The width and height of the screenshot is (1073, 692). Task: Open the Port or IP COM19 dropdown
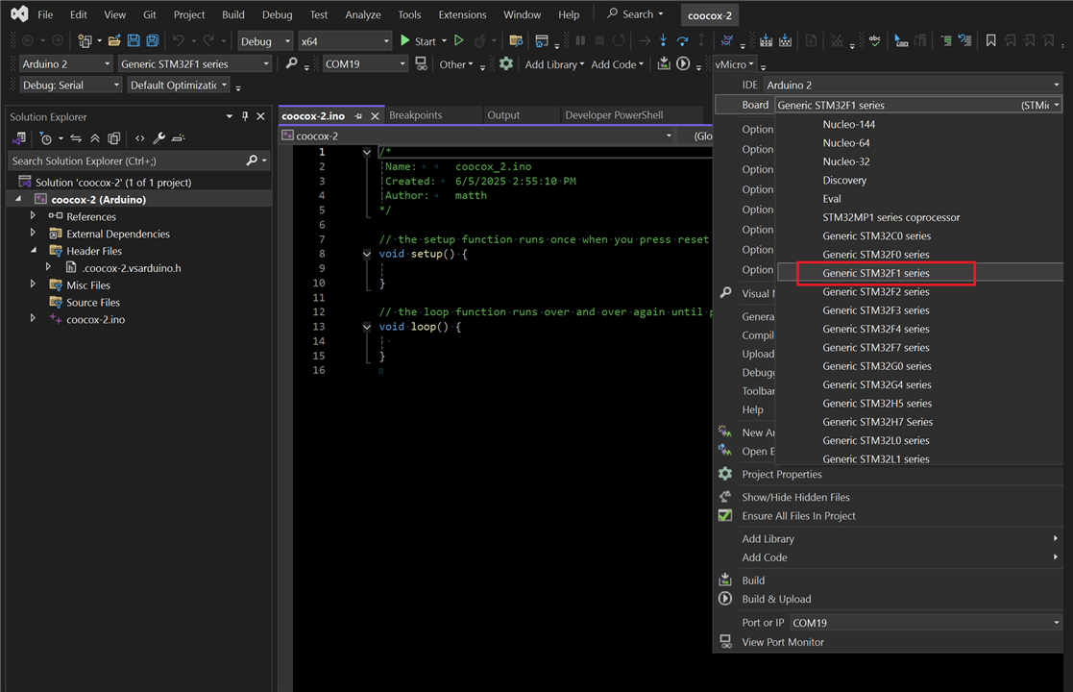click(1056, 623)
